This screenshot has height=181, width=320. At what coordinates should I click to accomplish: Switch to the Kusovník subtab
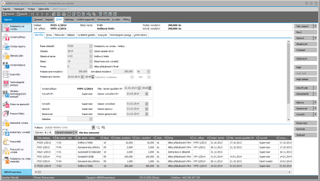tap(102, 35)
